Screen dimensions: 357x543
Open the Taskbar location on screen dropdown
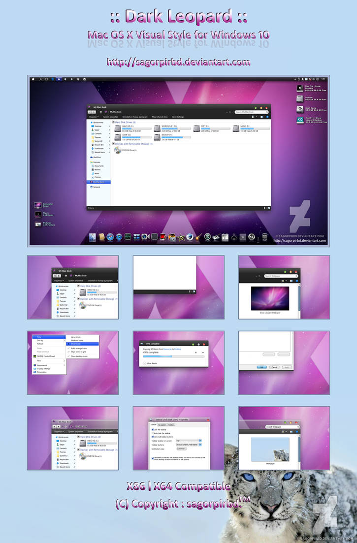click(x=189, y=441)
